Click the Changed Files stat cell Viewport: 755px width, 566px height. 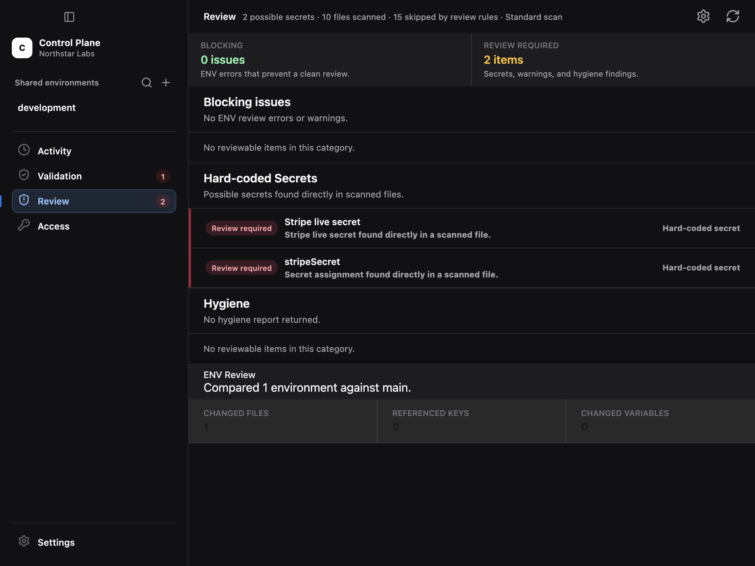(x=283, y=421)
